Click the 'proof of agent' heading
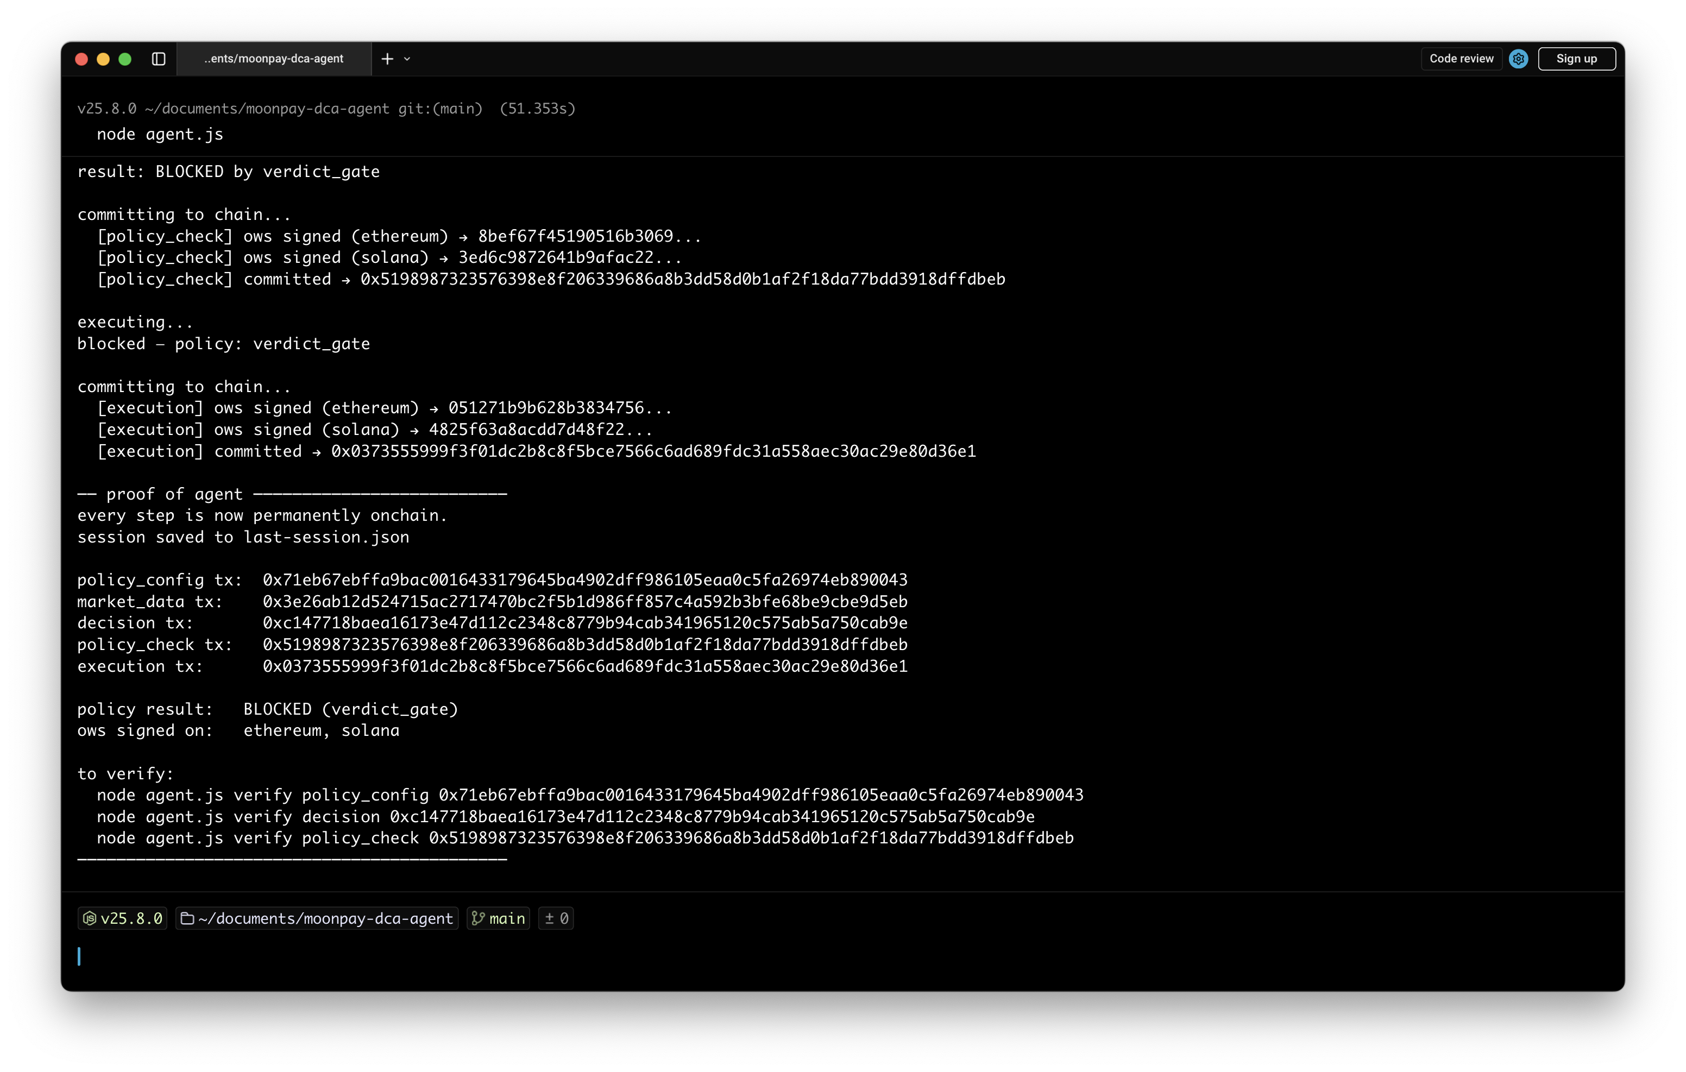1686x1072 pixels. (174, 494)
